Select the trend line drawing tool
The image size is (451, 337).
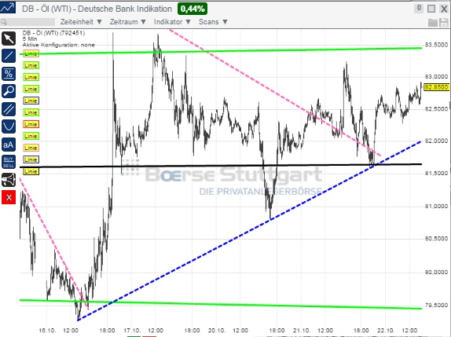[x=9, y=56]
